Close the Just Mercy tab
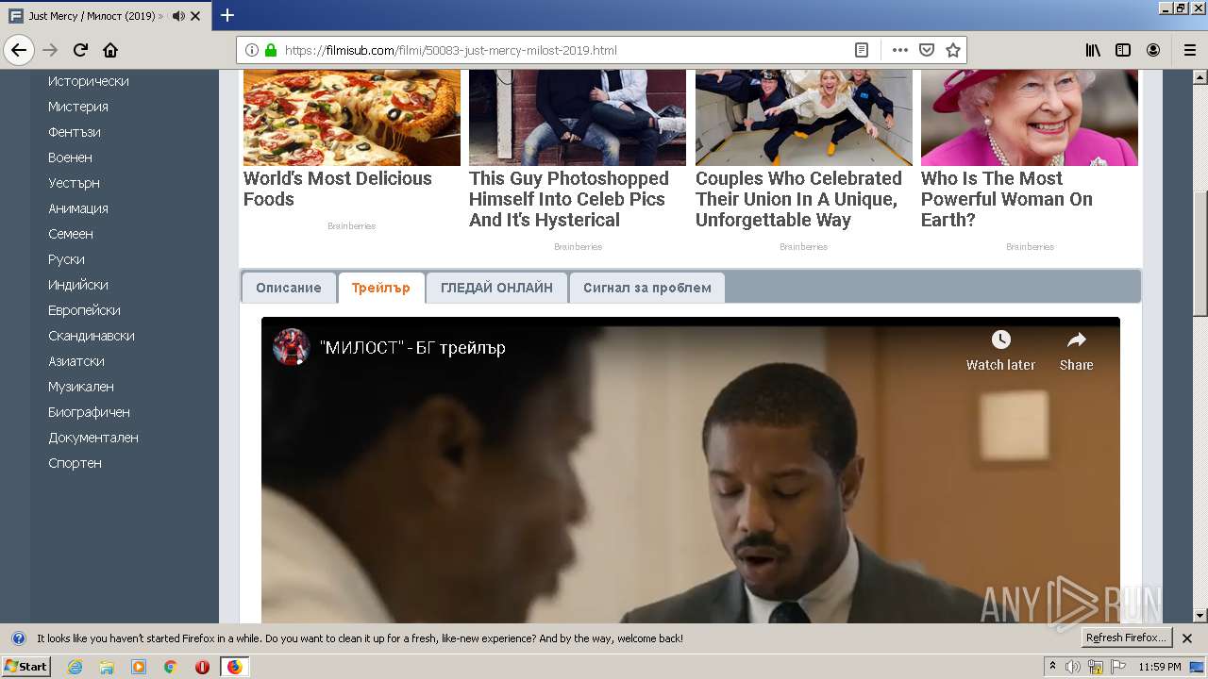 (x=195, y=16)
